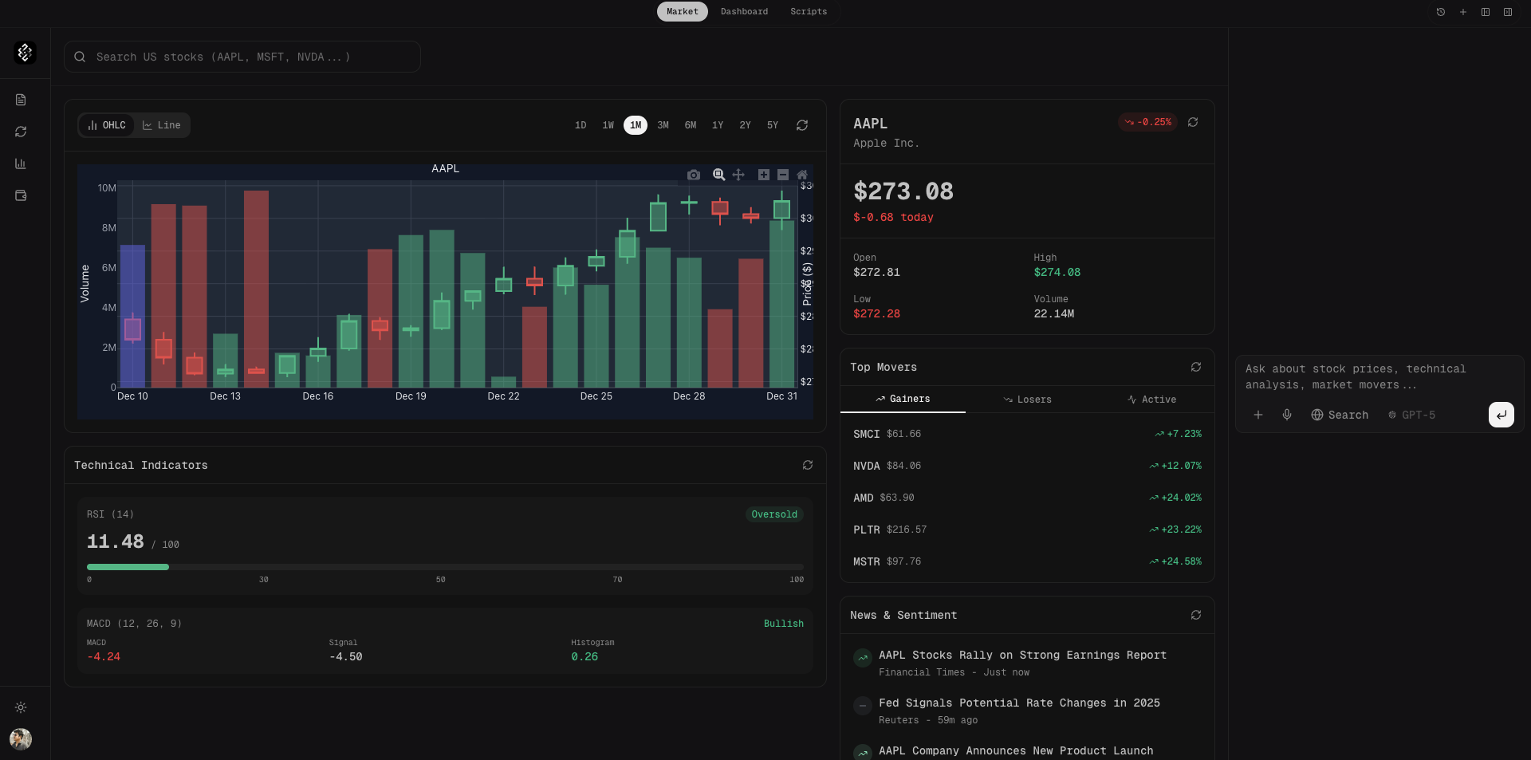This screenshot has width=1531, height=760.
Task: Select the chart box-zoom magnifier tool
Action: point(718,175)
